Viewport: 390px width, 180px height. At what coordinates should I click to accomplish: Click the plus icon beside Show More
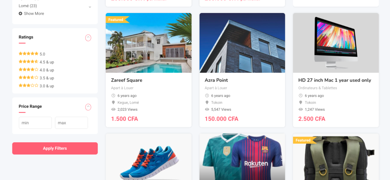pos(20,13)
